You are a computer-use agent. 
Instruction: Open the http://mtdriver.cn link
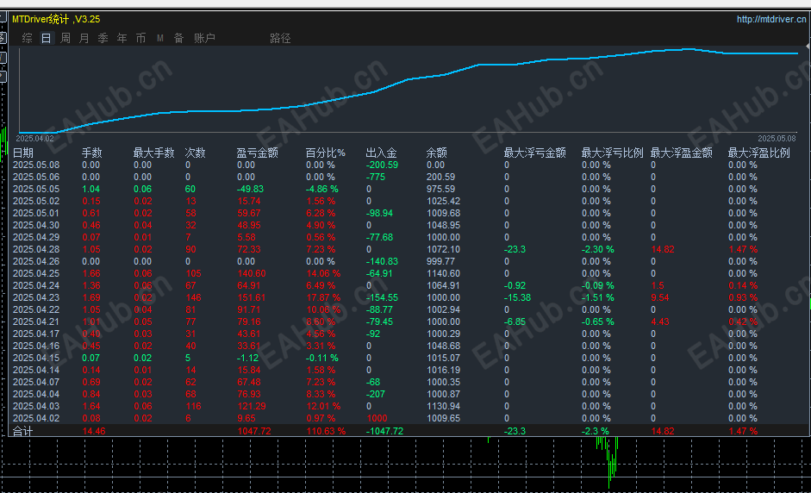coord(770,19)
